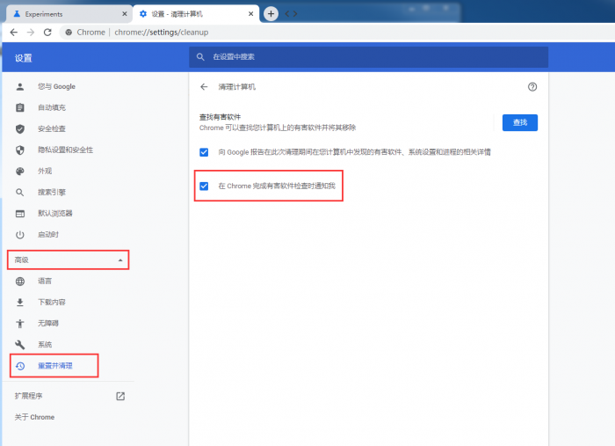Toggle the 向 Google 报告 checkbox
Image resolution: width=615 pixels, height=446 pixels.
click(204, 152)
